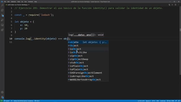Choose the 'isObjectLike' suggestion
Viewport: 181px width, 102px height.
pos(88,52)
